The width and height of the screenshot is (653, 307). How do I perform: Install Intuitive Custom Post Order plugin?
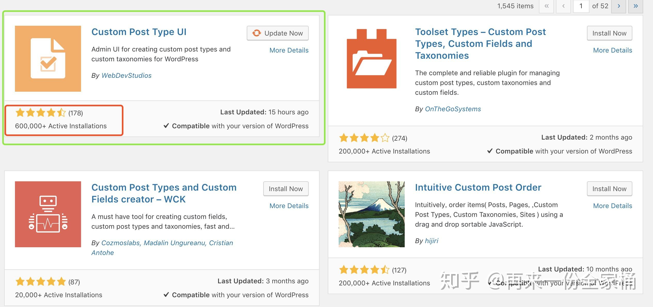pos(609,189)
